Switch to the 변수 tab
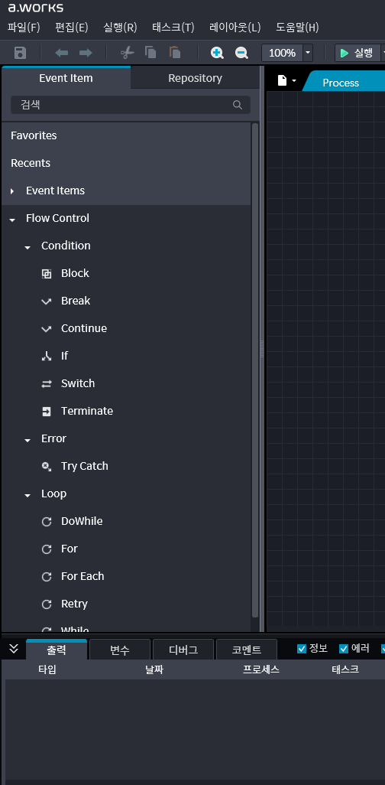The height and width of the screenshot is (785, 385). [119, 650]
